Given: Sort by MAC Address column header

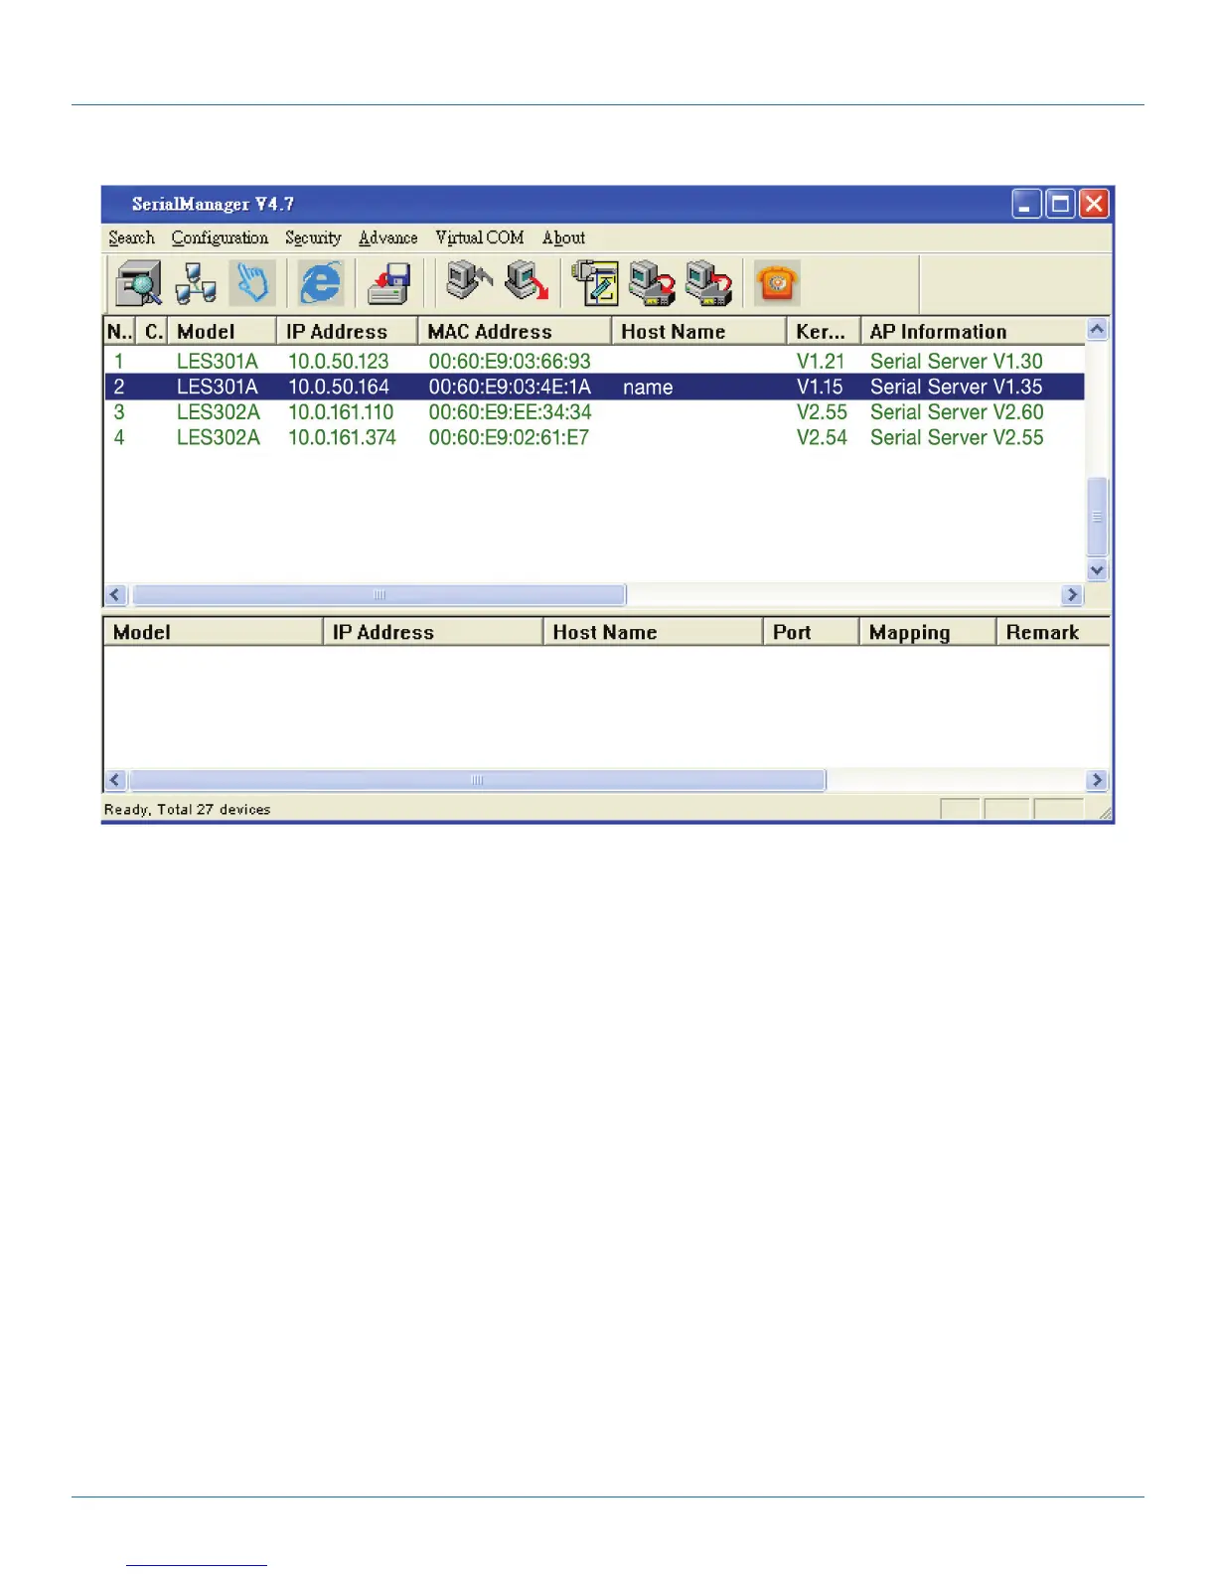Looking at the screenshot, I should tap(515, 331).
